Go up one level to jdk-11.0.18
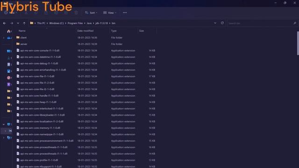The height and width of the screenshot is (168, 299). tap(24, 23)
